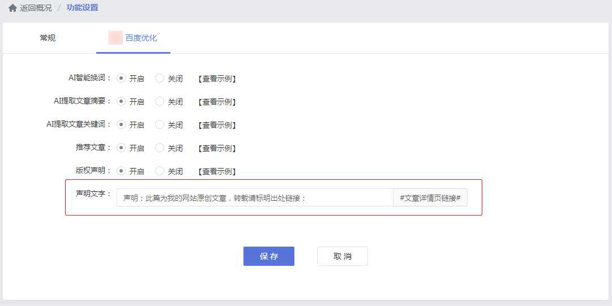
Task: Click the 版权声明 label
Action: pyautogui.click(x=93, y=170)
